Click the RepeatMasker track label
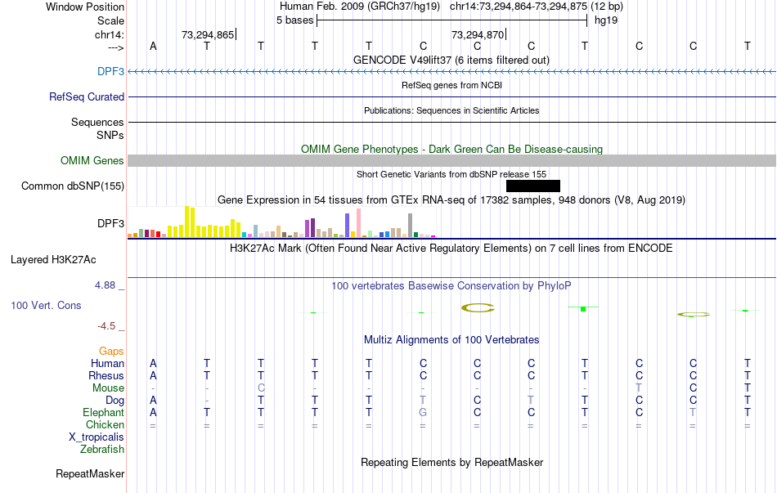The image size is (777, 493). coord(90,473)
